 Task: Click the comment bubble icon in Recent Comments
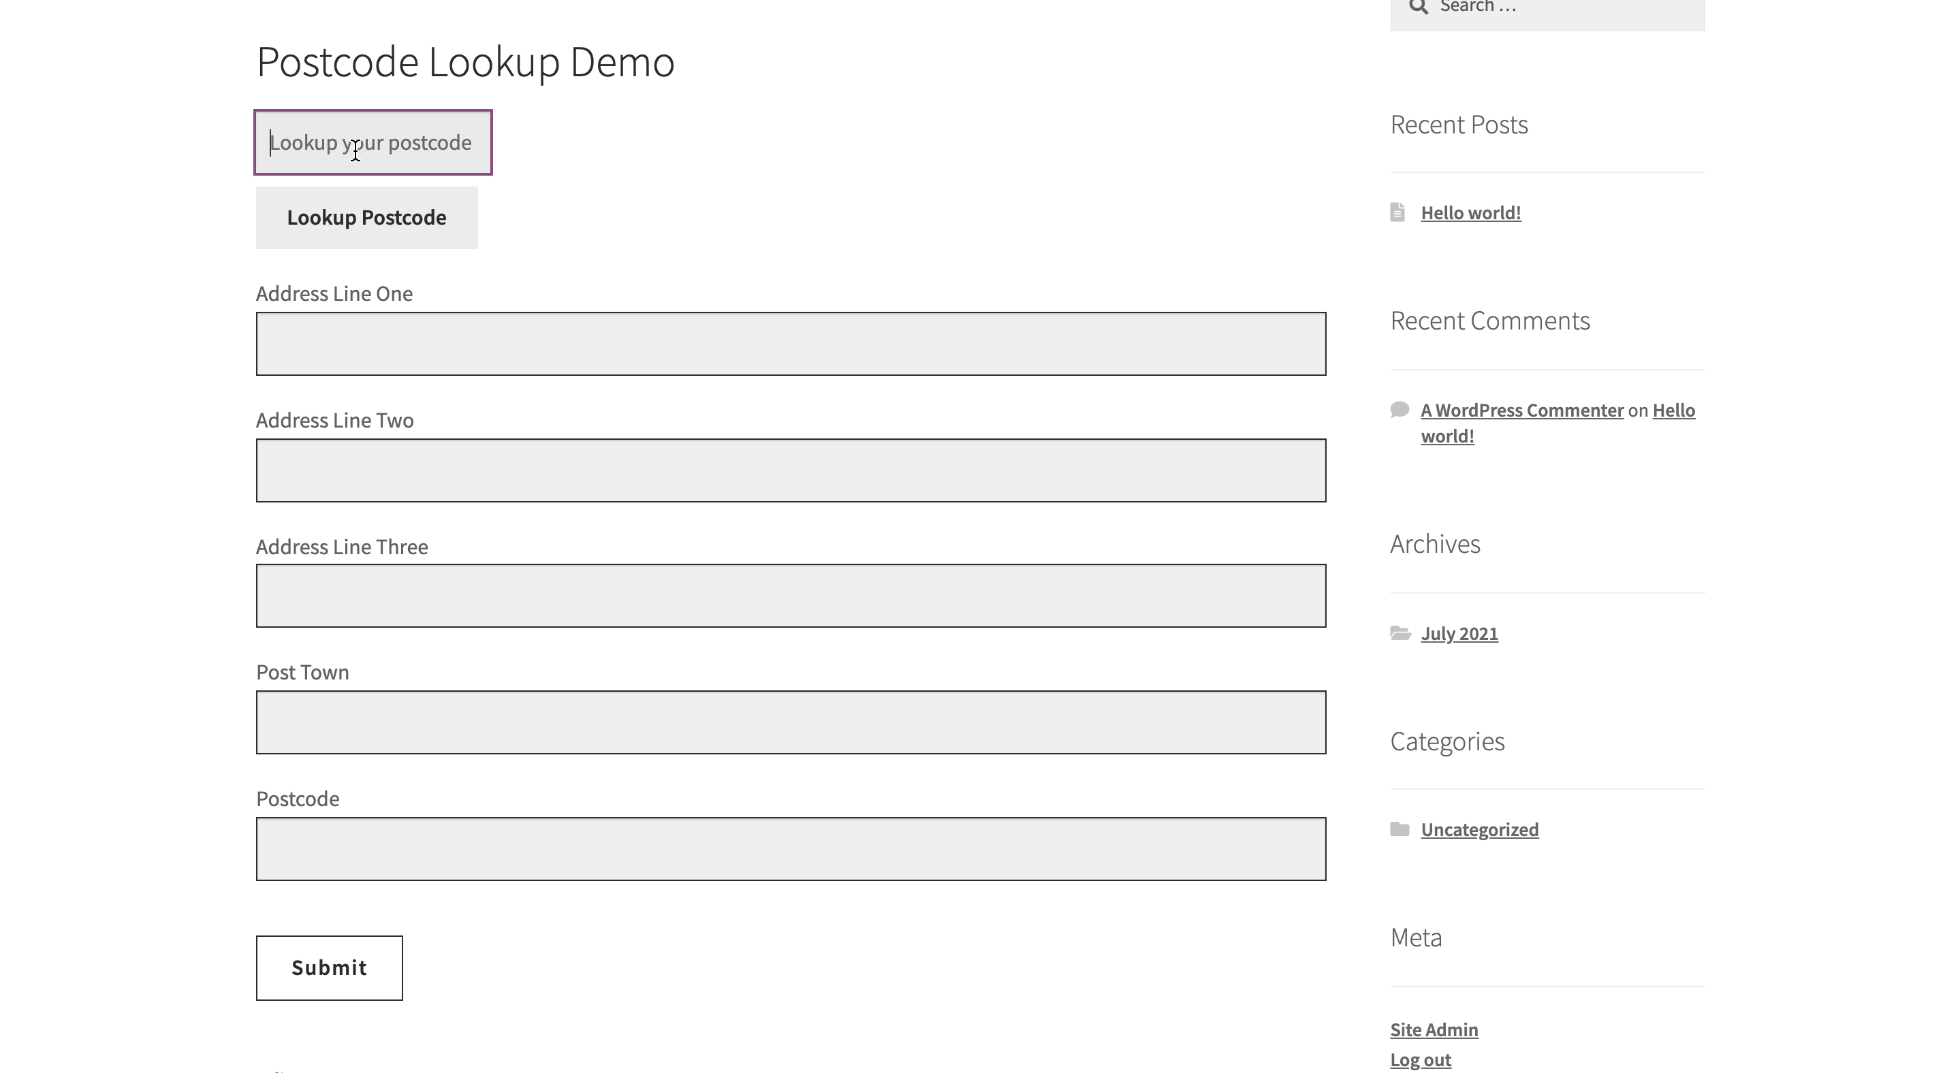(1400, 409)
